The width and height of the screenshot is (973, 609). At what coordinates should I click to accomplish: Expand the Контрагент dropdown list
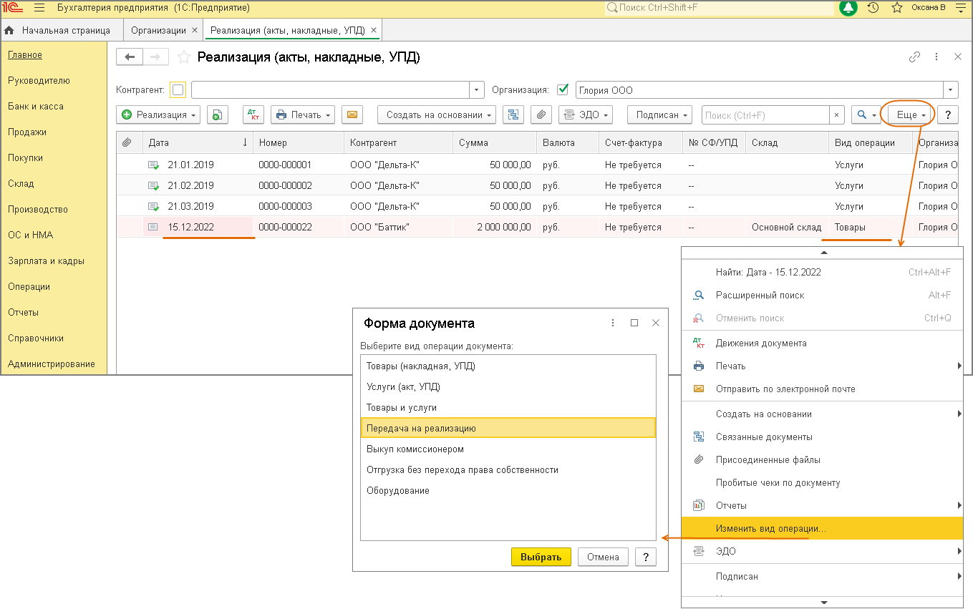click(x=477, y=90)
